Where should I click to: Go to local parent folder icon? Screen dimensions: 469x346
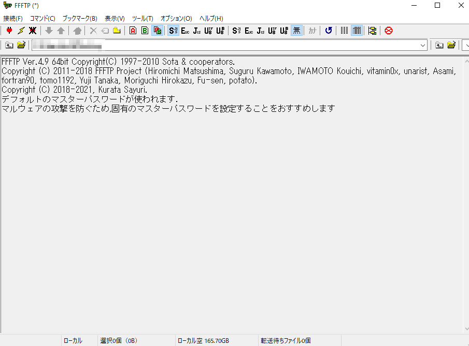pyautogui.click(x=9, y=46)
